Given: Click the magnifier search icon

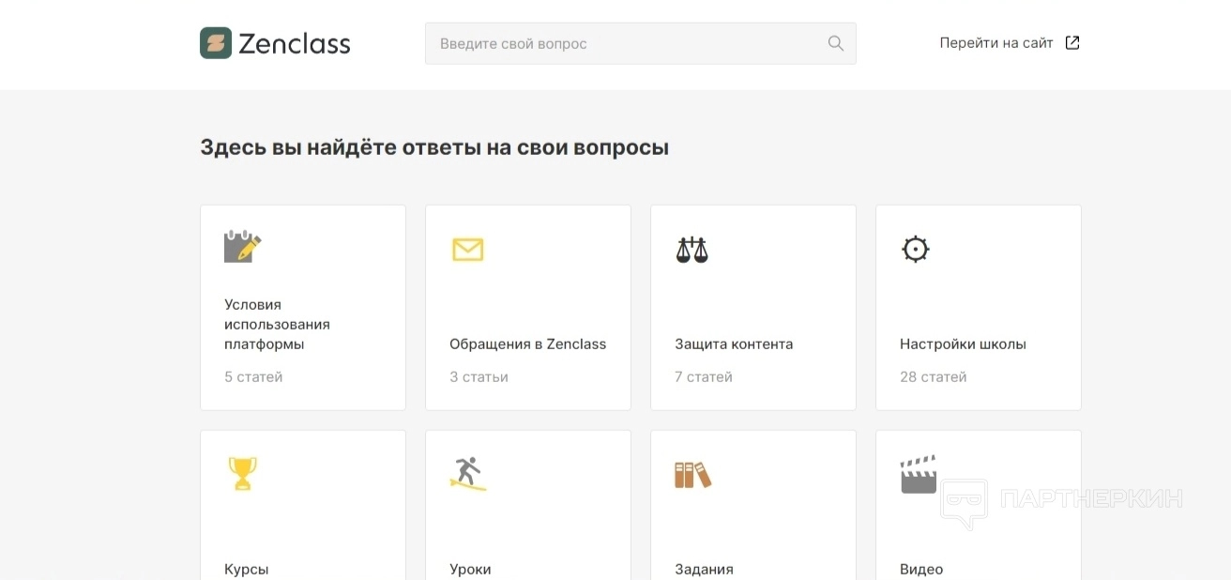Looking at the screenshot, I should coord(836,43).
